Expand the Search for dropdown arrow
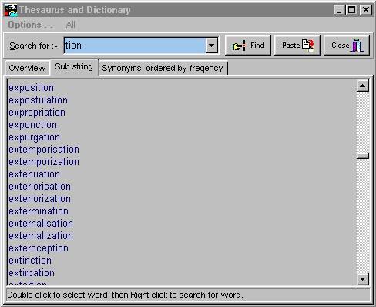The width and height of the screenshot is (376, 307). point(212,46)
